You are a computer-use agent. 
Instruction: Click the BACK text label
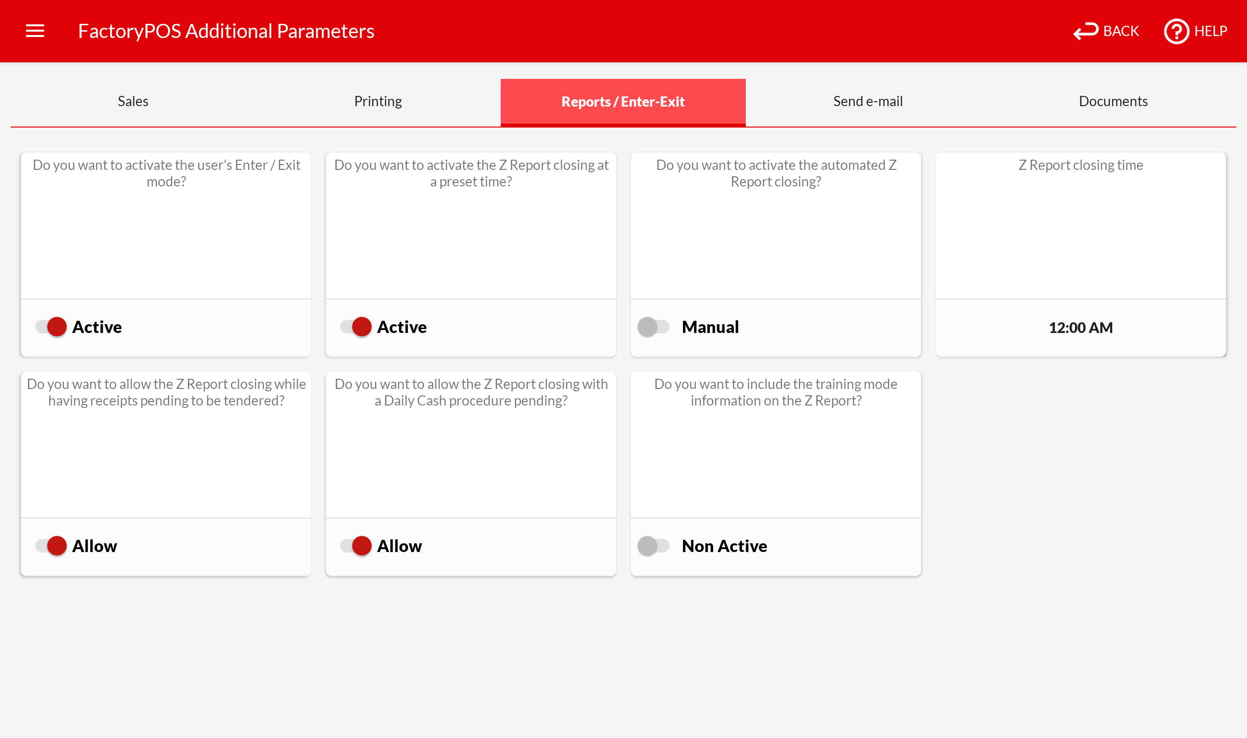click(1121, 31)
